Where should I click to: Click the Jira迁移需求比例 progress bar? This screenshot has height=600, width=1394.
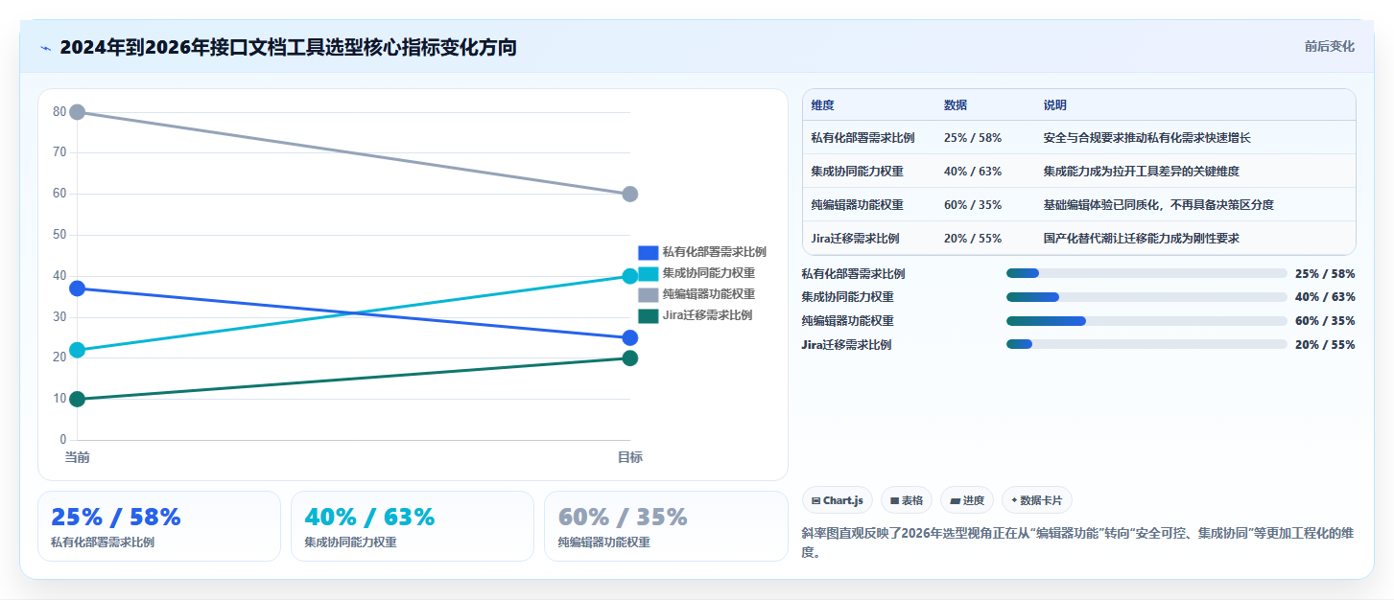coord(1146,345)
